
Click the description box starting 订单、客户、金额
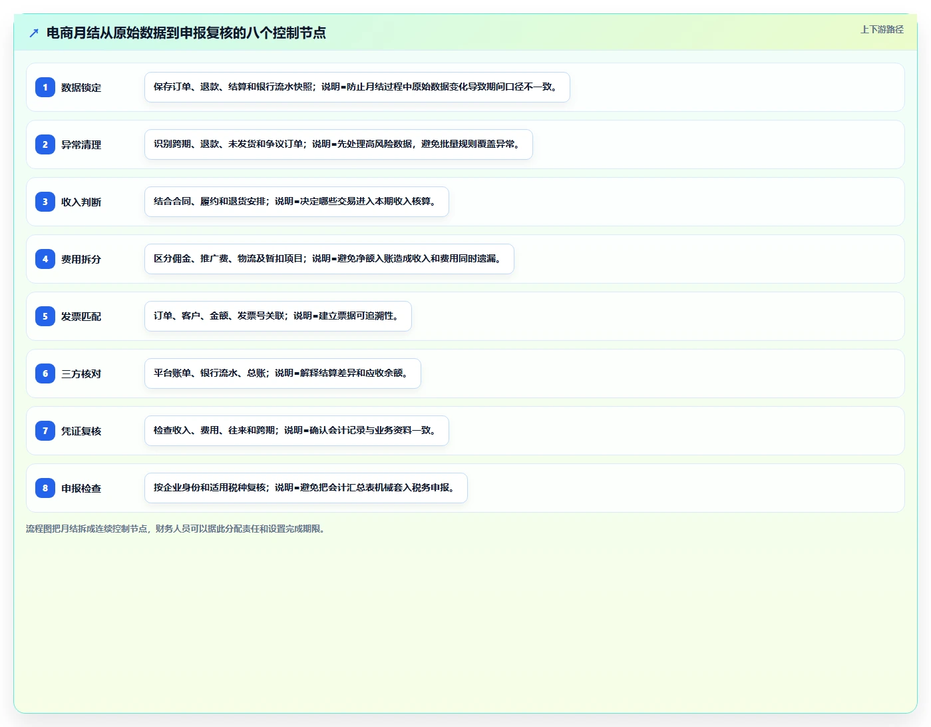coord(278,316)
